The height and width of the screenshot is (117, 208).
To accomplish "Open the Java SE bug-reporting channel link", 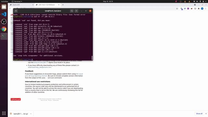I will (54, 75).
